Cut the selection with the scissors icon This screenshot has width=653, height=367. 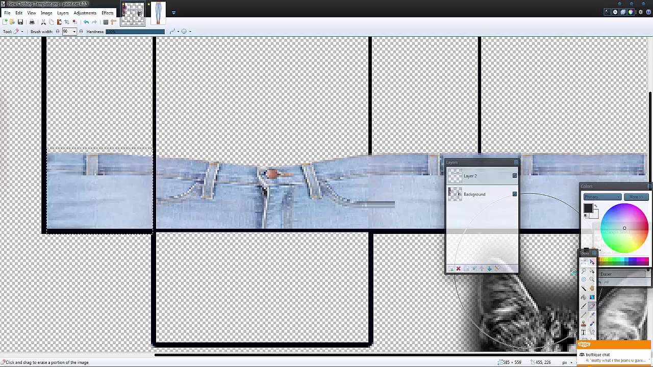(43, 22)
